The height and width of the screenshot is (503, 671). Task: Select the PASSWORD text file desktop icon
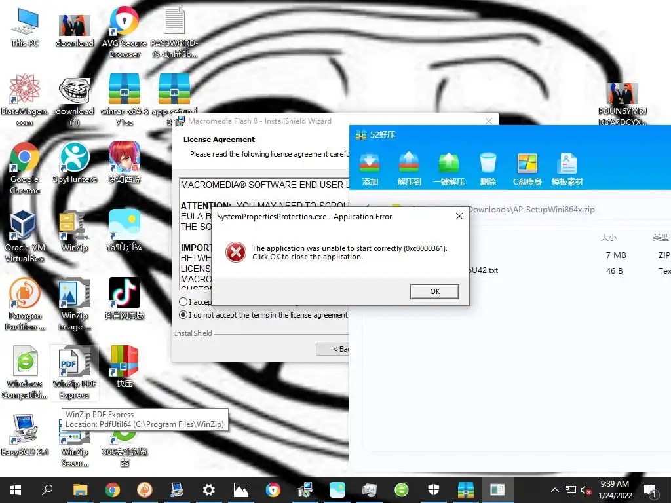(174, 32)
